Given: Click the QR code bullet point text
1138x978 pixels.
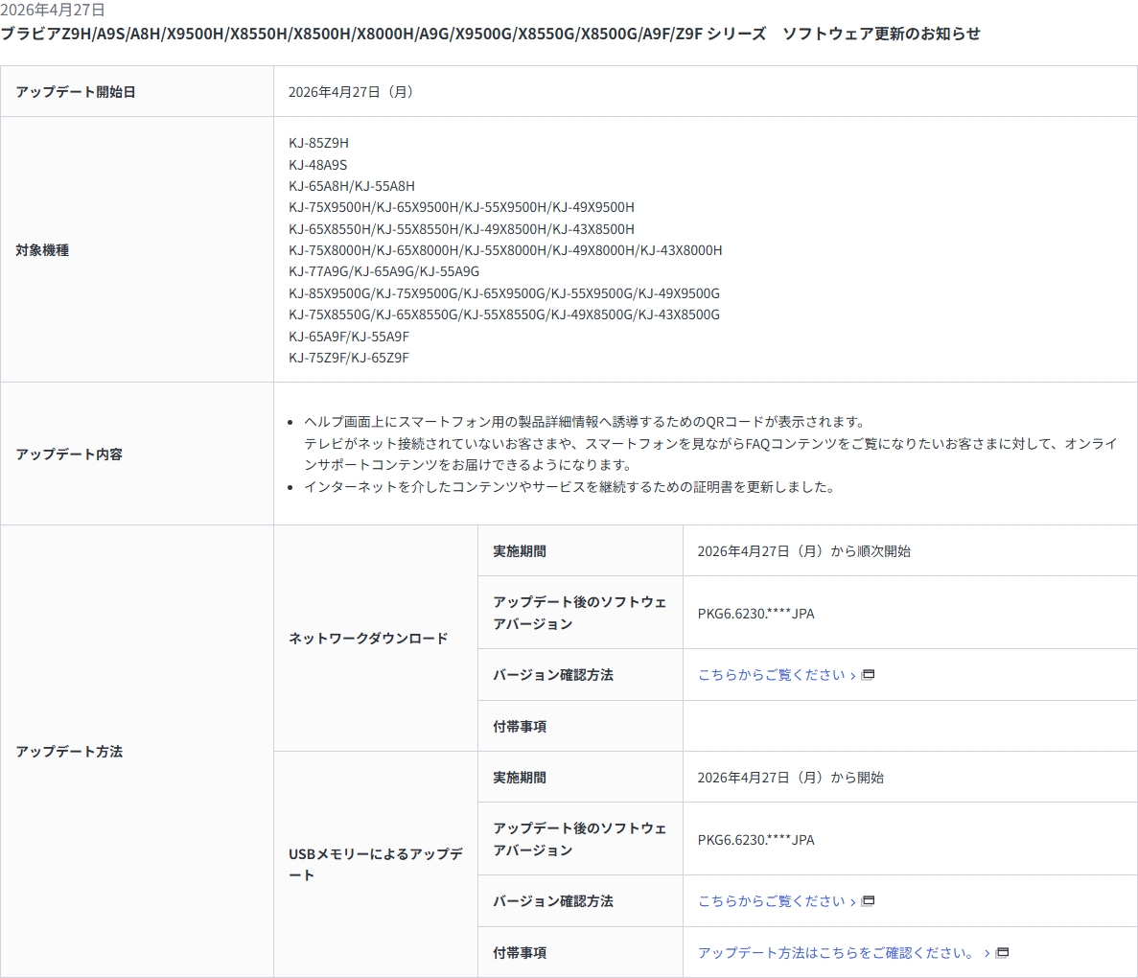Looking at the screenshot, I should tap(584, 422).
